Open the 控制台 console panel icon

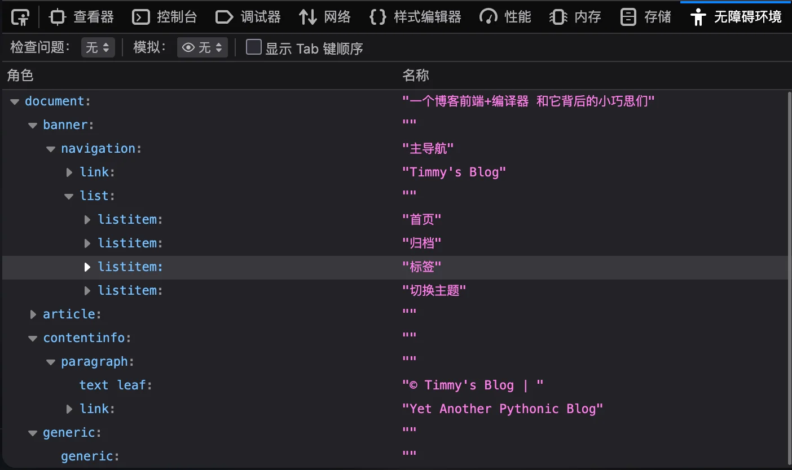point(164,17)
